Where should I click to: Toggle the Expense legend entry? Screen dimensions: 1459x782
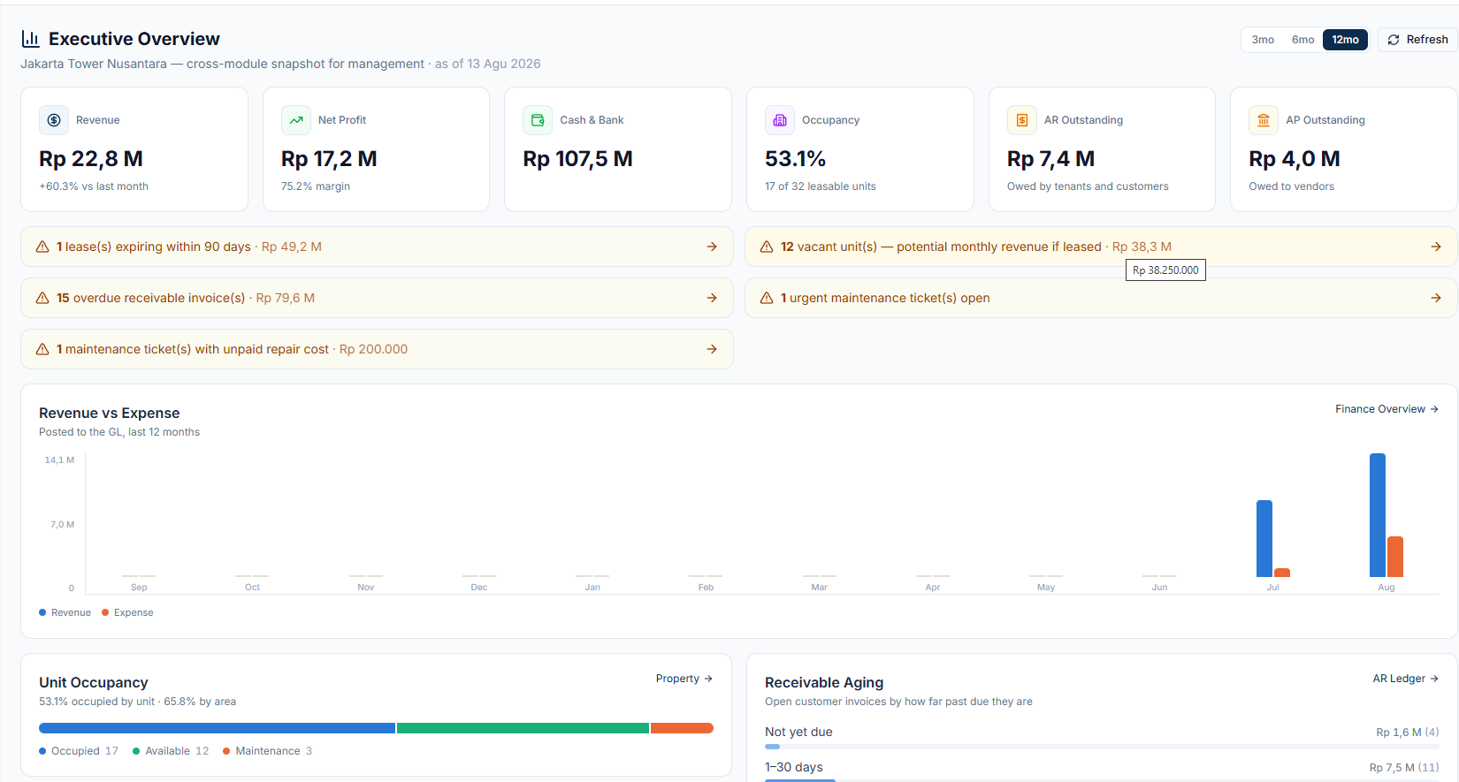127,612
